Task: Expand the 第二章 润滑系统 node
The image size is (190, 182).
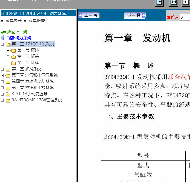Action: click(x=2, y=69)
